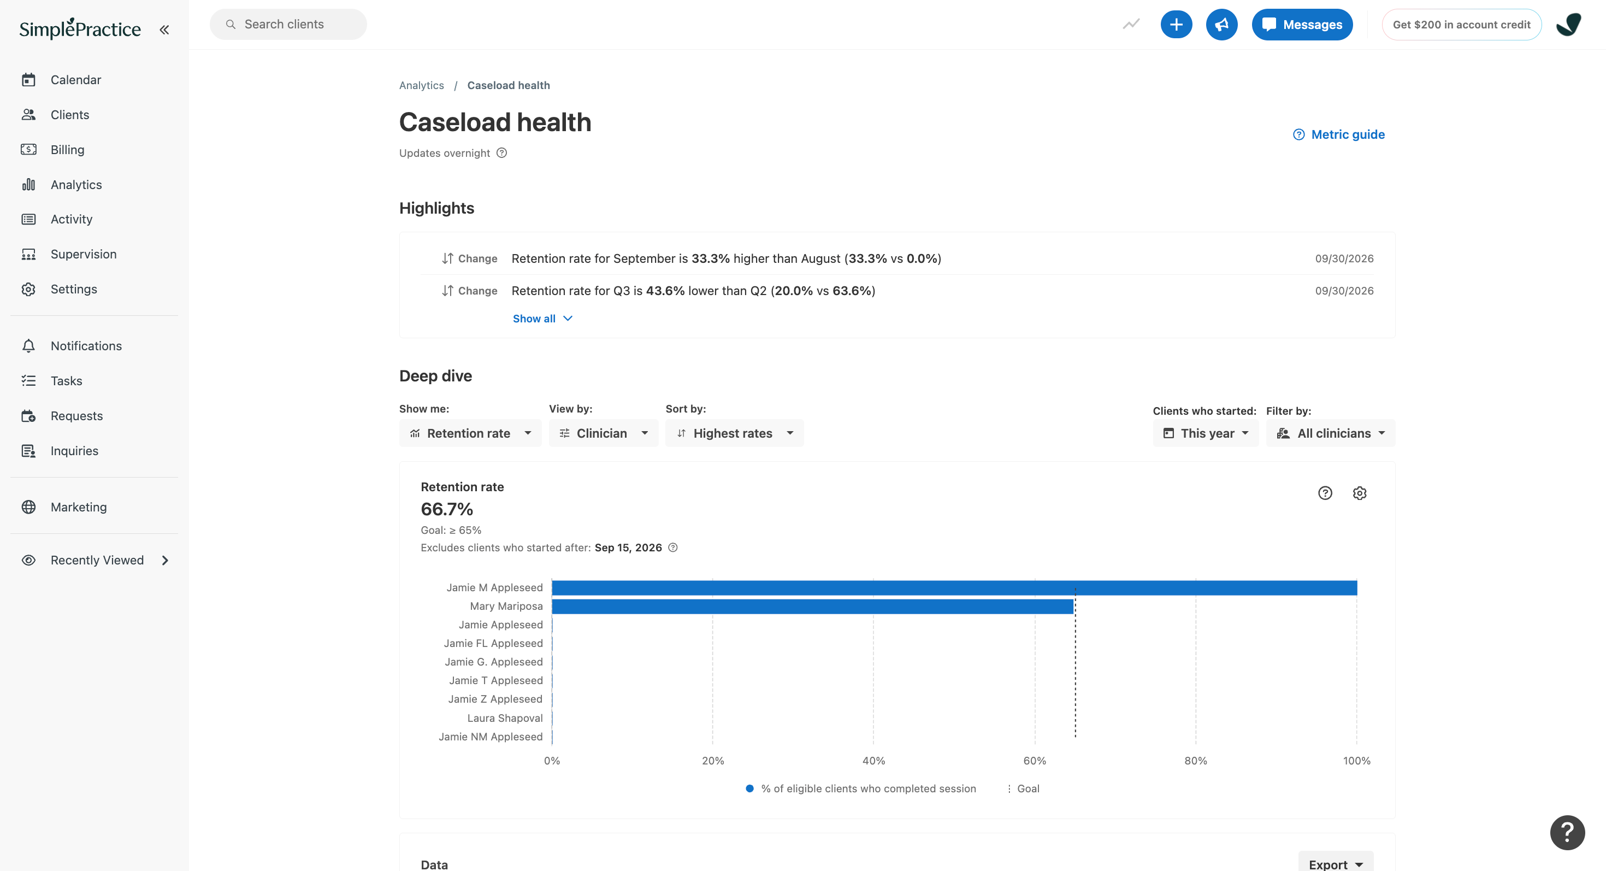Open Inquiries in sidebar
Image resolution: width=1606 pixels, height=871 pixels.
pyautogui.click(x=74, y=451)
